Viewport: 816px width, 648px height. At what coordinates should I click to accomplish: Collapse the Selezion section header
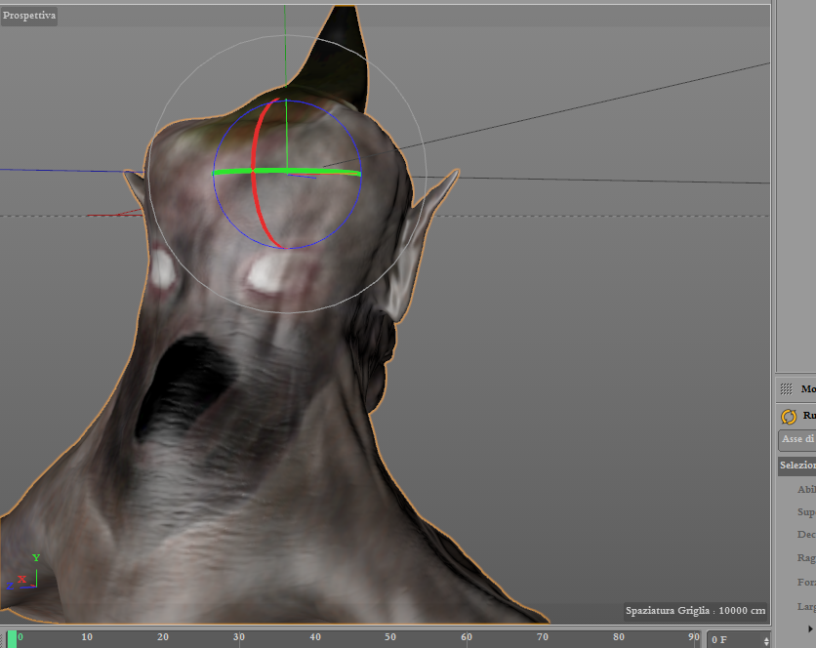pos(796,466)
